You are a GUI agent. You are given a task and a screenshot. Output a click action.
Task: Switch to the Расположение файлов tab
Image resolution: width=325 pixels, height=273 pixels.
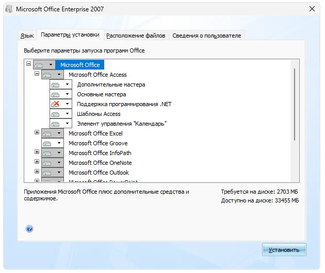click(x=136, y=36)
